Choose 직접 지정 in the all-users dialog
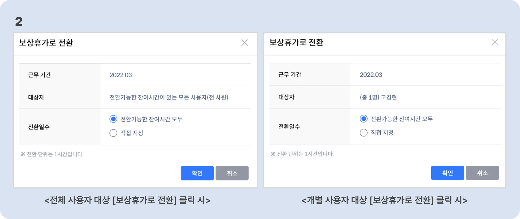This screenshot has width=520, height=219. click(x=113, y=133)
